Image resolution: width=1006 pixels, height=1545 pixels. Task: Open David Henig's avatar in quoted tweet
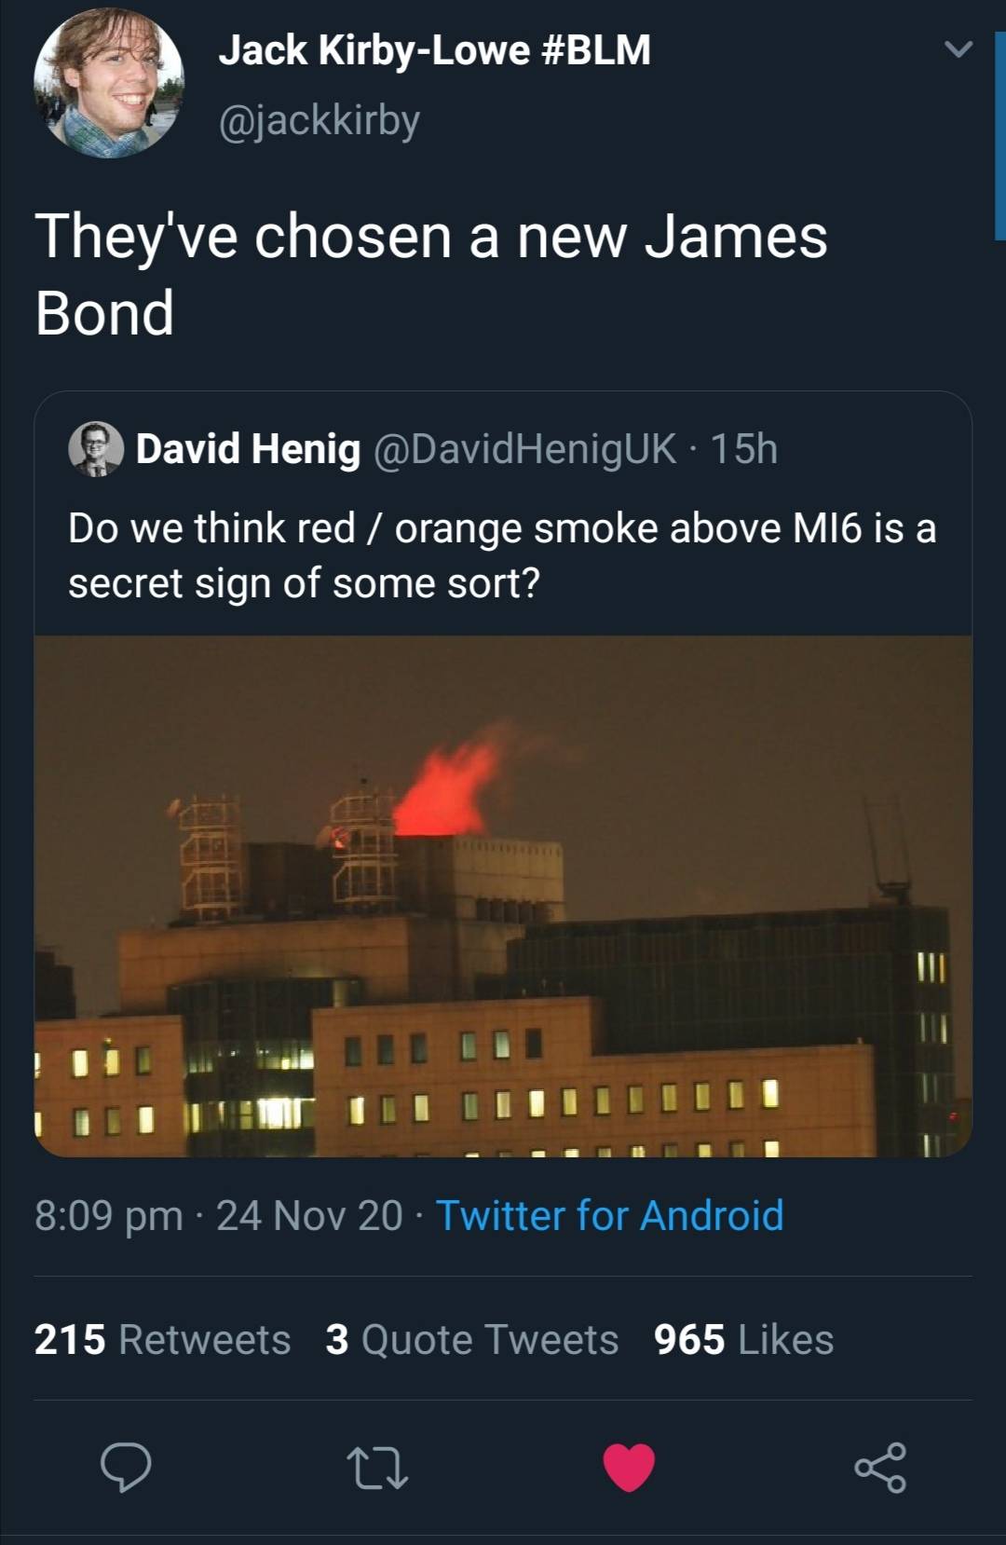[x=98, y=450]
